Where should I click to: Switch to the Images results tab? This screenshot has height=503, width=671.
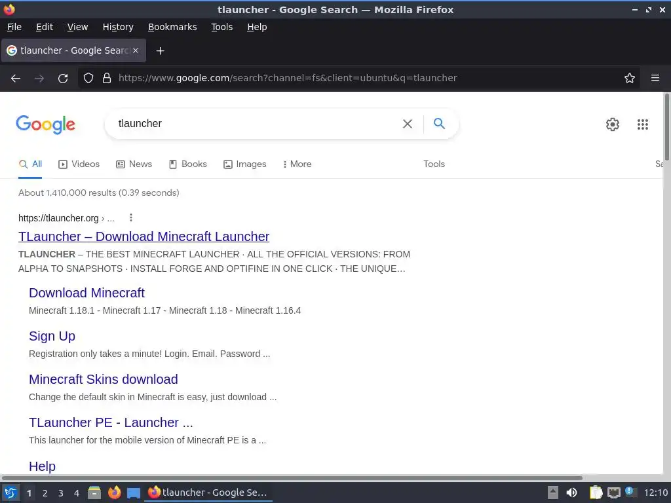(245, 164)
